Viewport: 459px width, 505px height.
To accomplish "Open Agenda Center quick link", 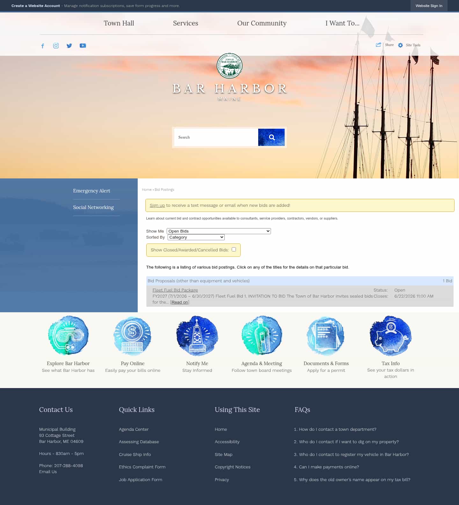I will (x=134, y=429).
